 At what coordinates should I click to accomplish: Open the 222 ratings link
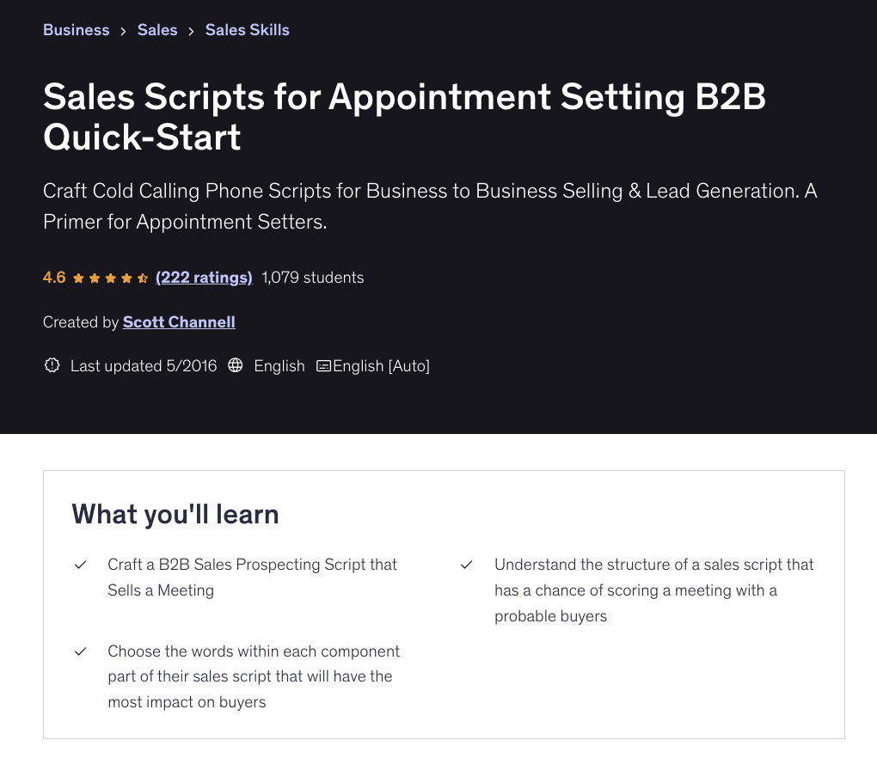pos(204,278)
